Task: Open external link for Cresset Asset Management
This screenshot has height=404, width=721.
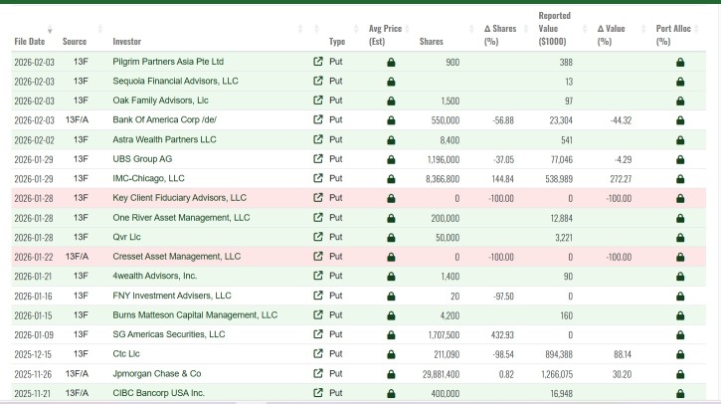Action: point(317,256)
